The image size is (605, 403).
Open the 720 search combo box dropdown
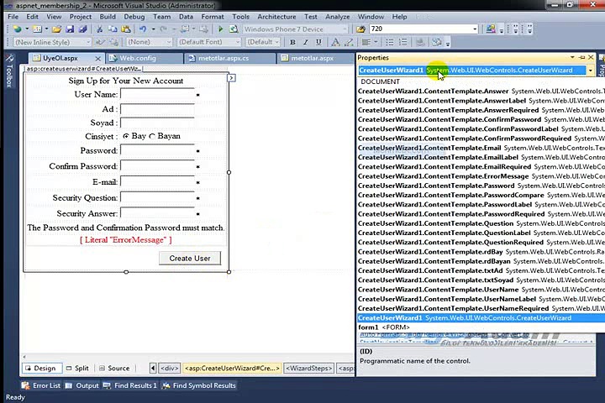click(x=475, y=29)
